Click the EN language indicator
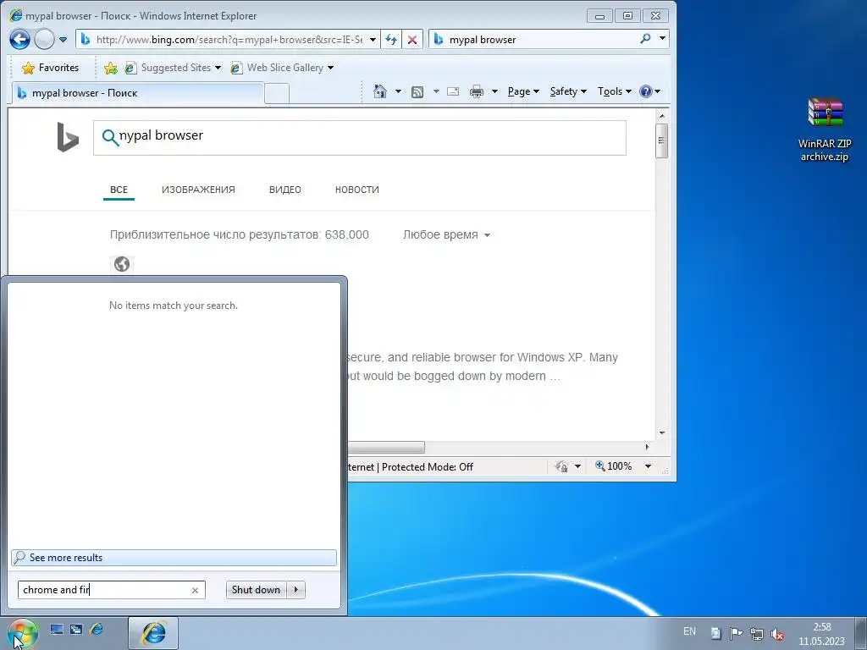Image resolution: width=867 pixels, height=650 pixels. (689, 631)
